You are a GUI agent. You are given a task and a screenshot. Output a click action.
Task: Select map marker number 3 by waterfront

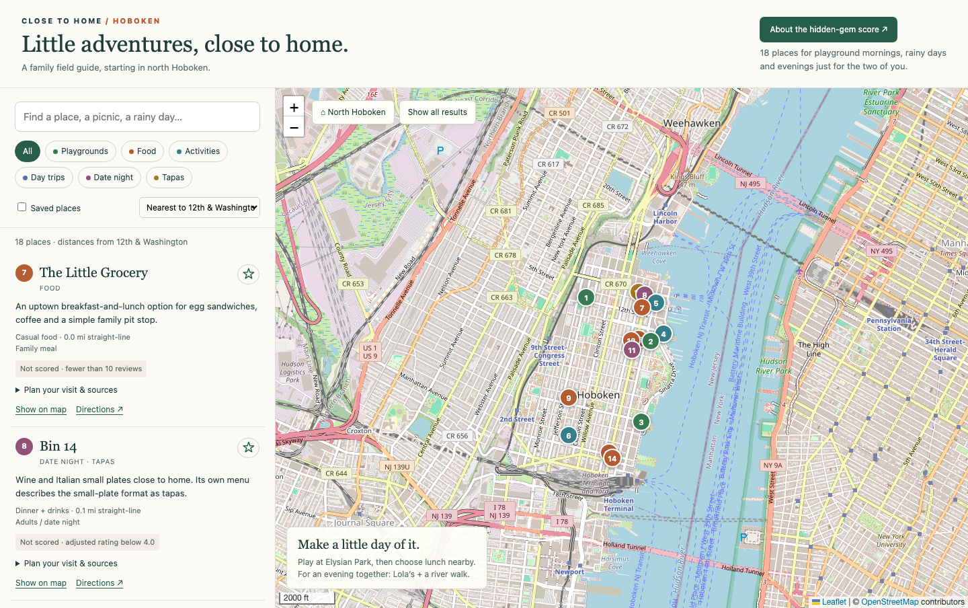click(641, 422)
